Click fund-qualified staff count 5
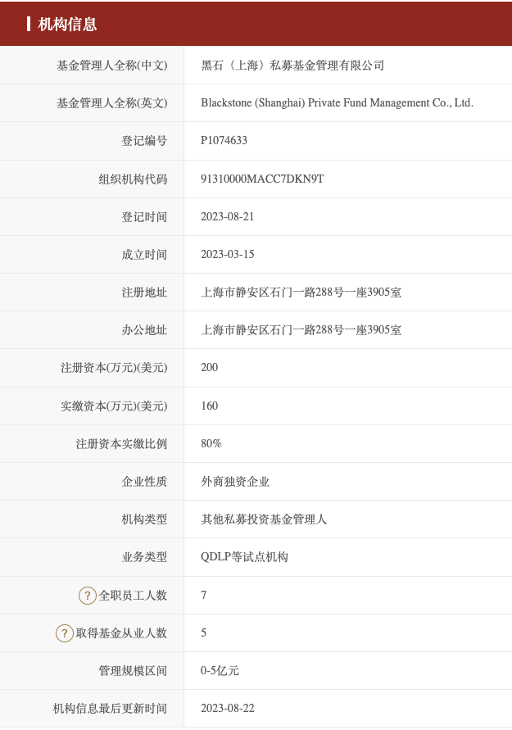The image size is (512, 730). pos(203,633)
